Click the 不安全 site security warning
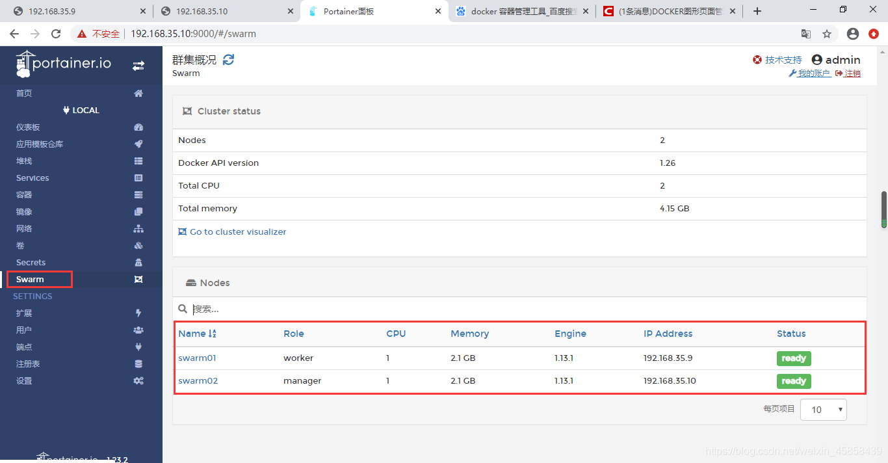 [99, 34]
